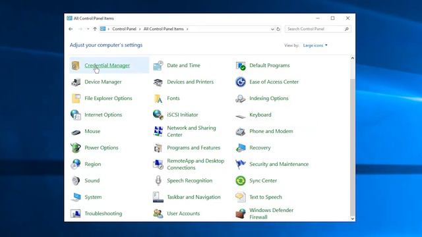Open the iSCSI Initiator icon
The height and width of the screenshot is (237, 422).
pyautogui.click(x=158, y=115)
